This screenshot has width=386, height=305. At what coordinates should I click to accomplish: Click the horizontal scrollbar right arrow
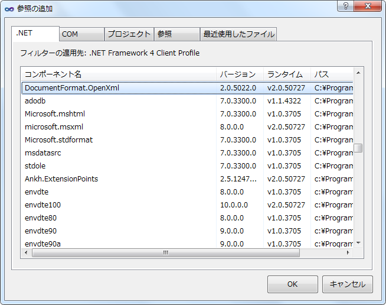348,252
